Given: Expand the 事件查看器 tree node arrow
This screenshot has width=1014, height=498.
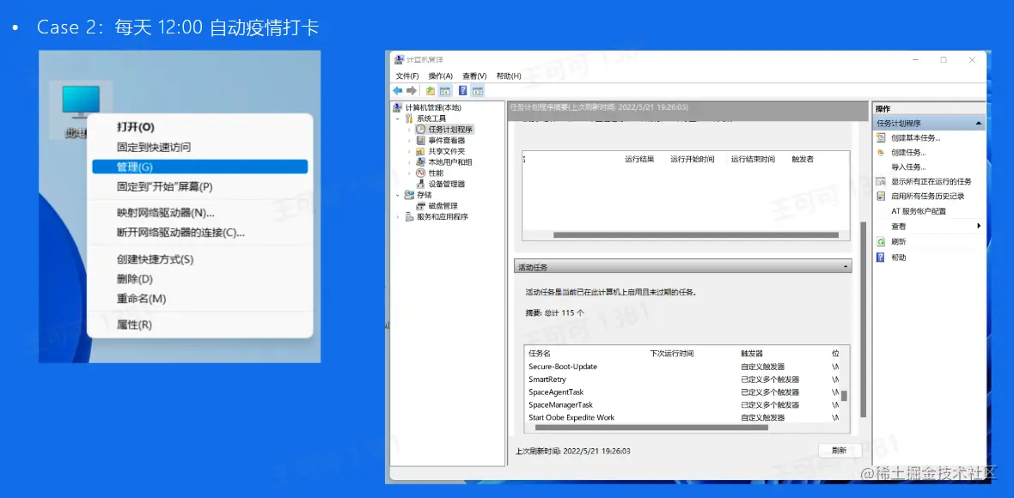Looking at the screenshot, I should coord(409,141).
